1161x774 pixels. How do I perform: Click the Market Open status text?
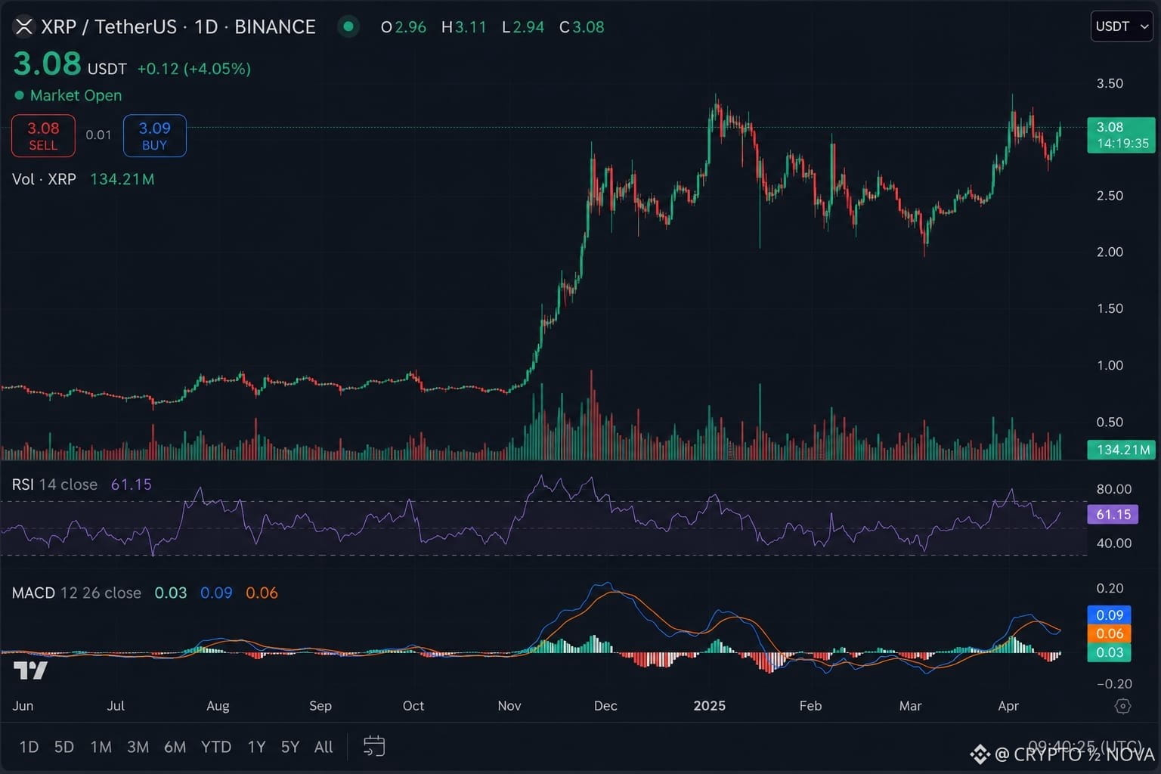pyautogui.click(x=76, y=95)
